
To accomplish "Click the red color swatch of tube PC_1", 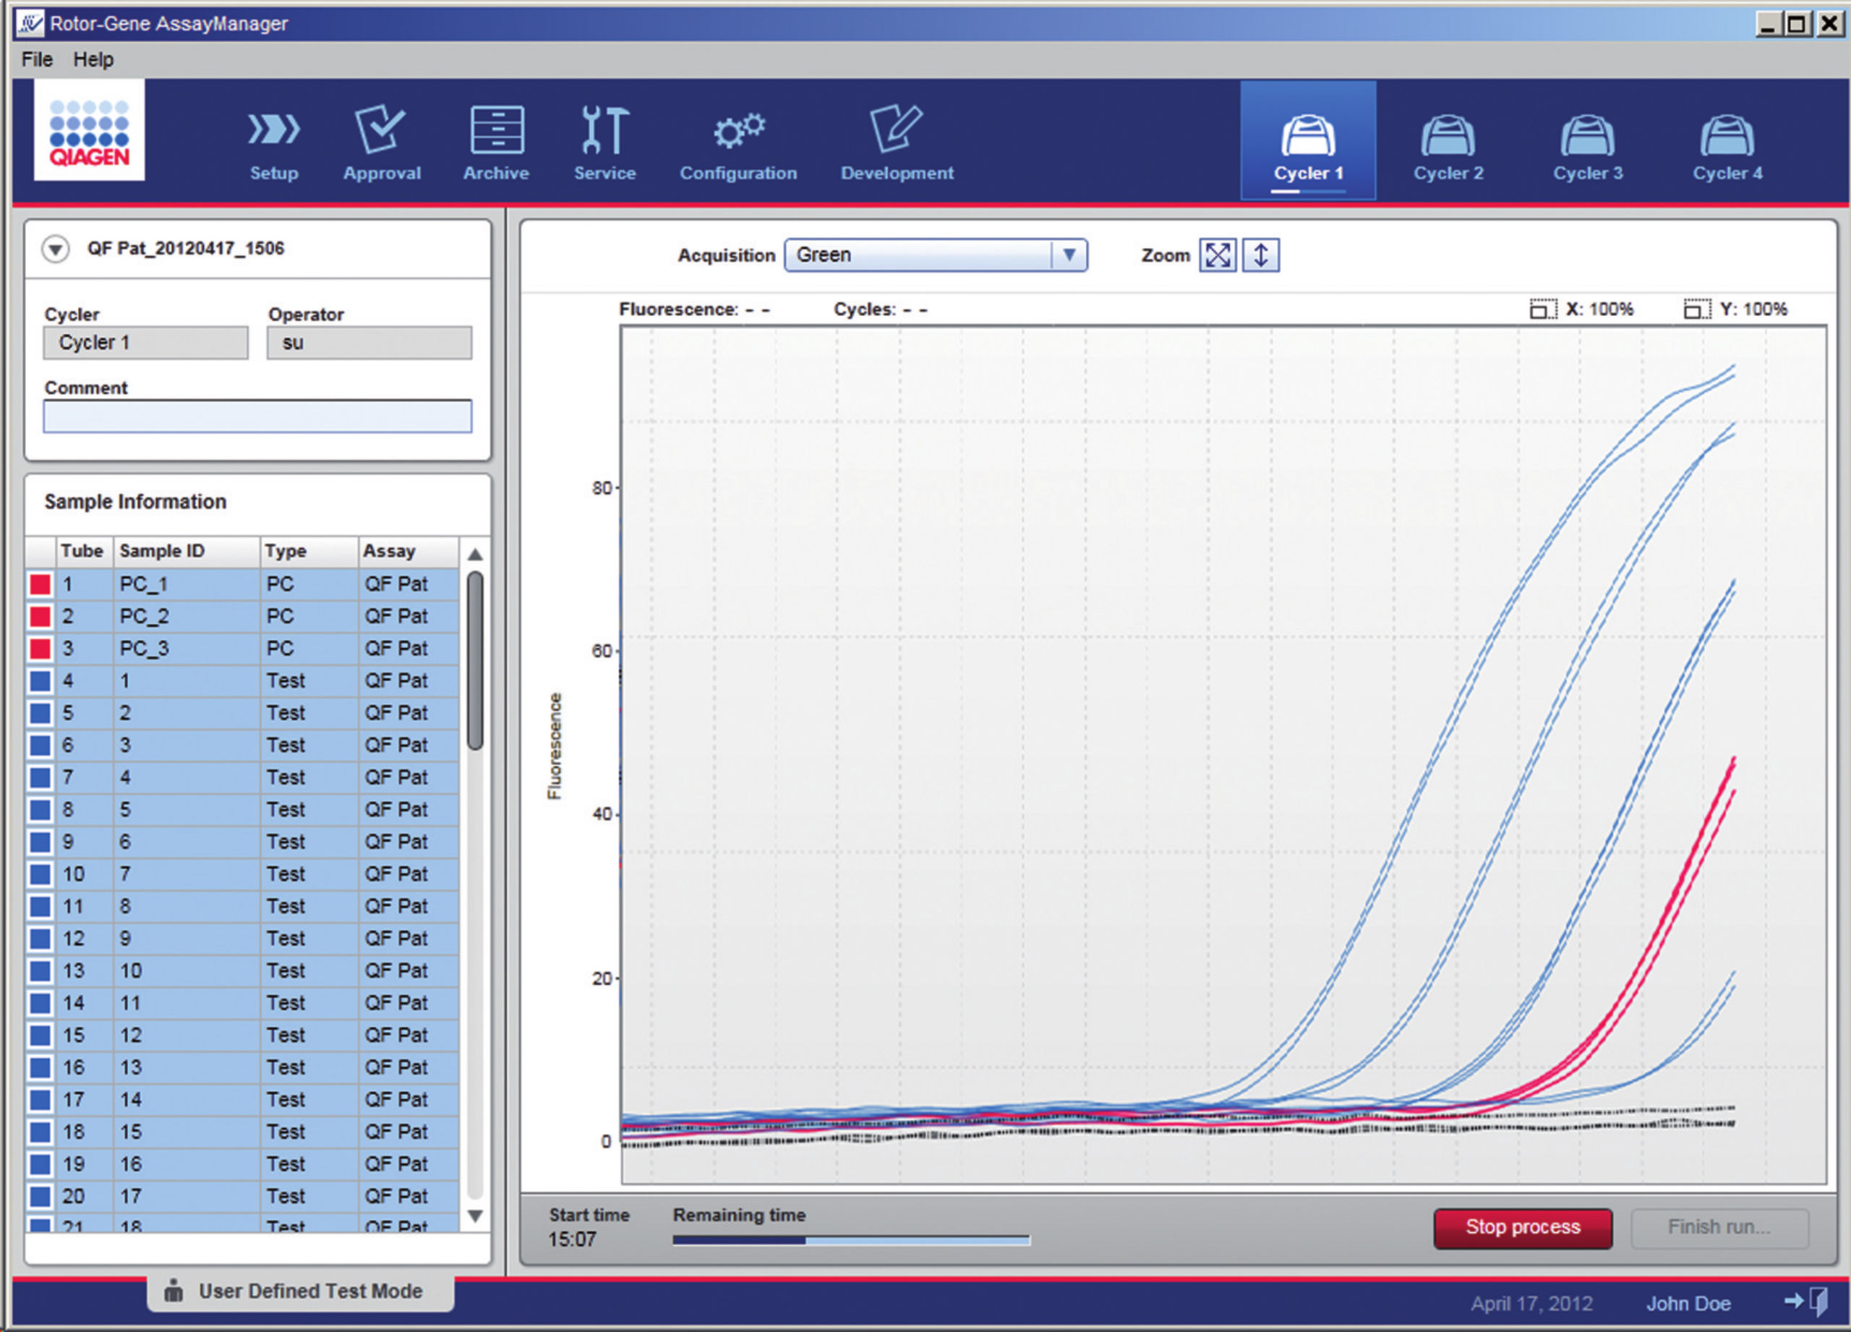I will (40, 584).
